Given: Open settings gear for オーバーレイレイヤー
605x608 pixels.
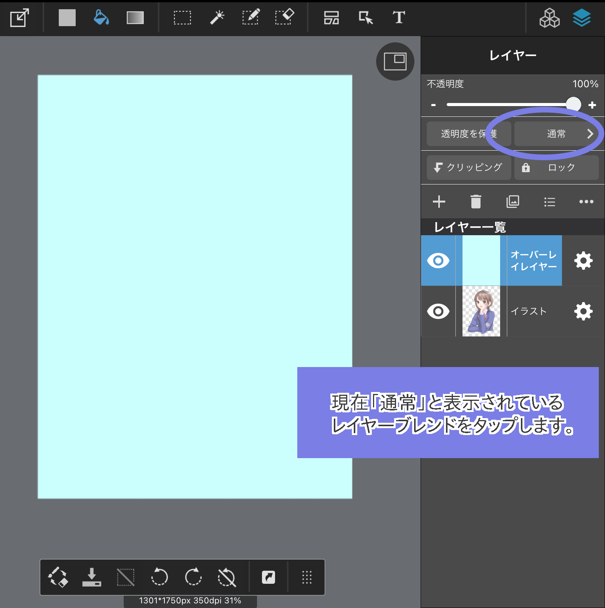Looking at the screenshot, I should [583, 261].
